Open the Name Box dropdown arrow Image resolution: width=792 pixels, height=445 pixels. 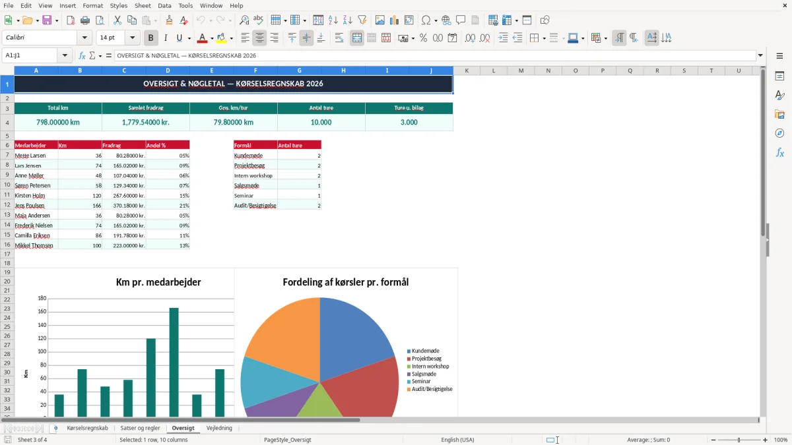coord(65,55)
